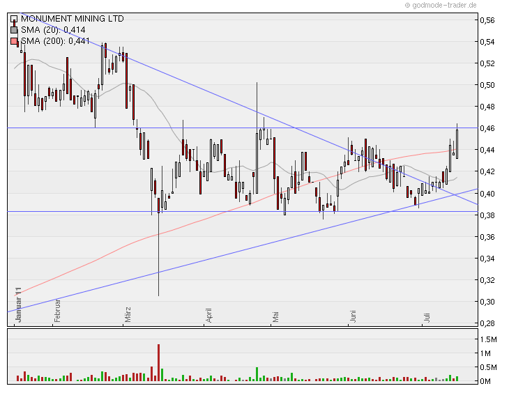
Task: Click the 0.5M volume axis label
Action: tap(489, 367)
